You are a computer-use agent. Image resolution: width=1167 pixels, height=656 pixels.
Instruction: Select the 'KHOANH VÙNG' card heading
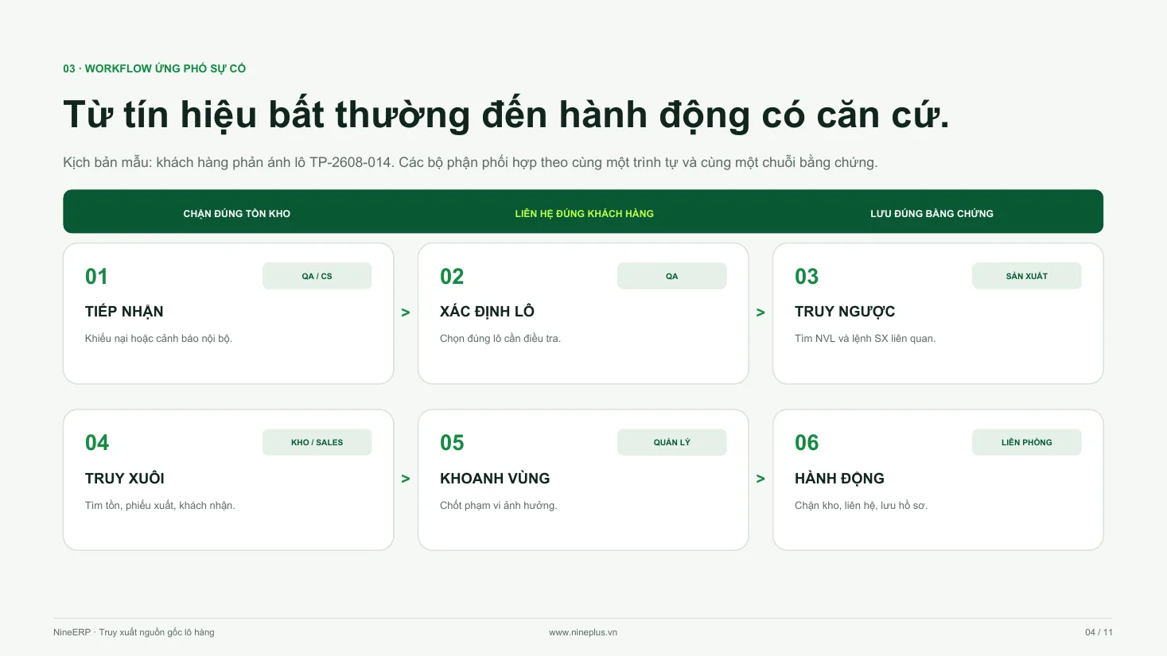495,479
